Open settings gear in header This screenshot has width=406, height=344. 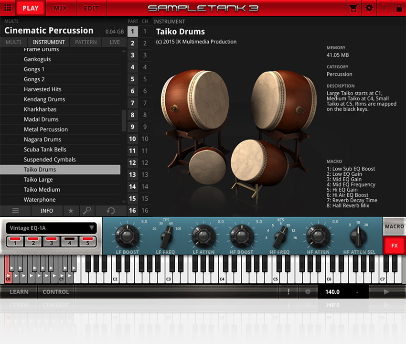tap(369, 8)
